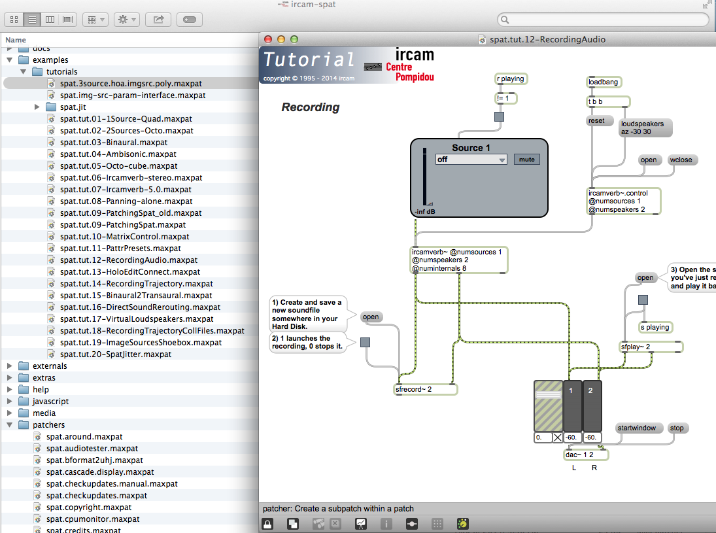Click the first '-60.' number box
The width and height of the screenshot is (716, 533).
(573, 438)
